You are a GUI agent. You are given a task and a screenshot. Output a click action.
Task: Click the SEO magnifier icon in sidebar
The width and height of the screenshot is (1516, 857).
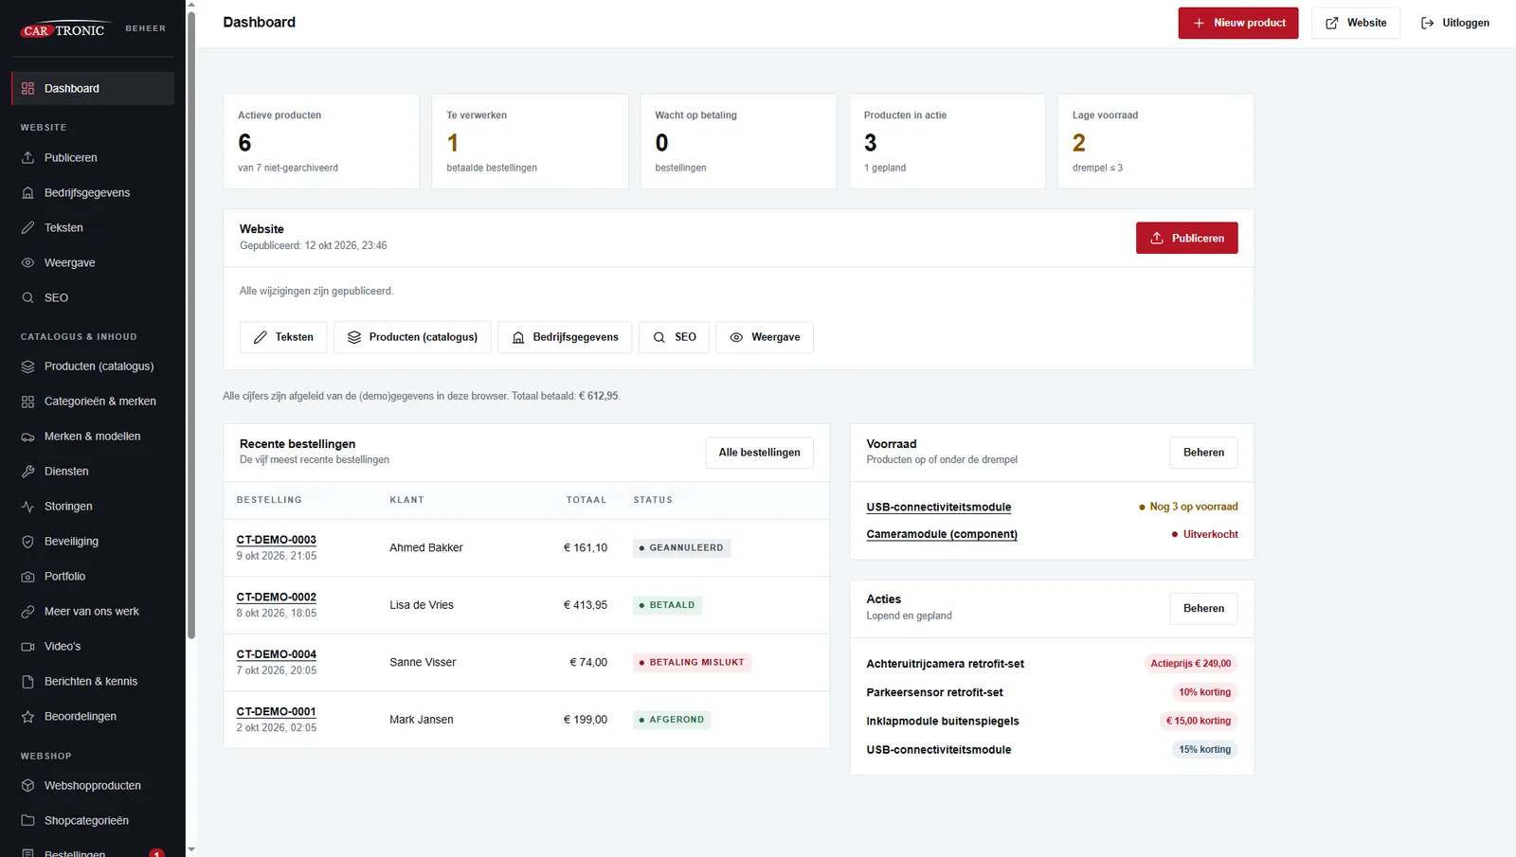point(27,297)
